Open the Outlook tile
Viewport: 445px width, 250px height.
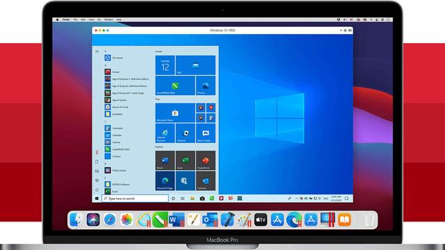[206, 181]
